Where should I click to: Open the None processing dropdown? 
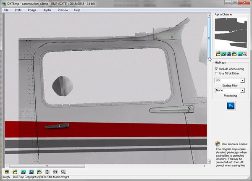(243, 90)
